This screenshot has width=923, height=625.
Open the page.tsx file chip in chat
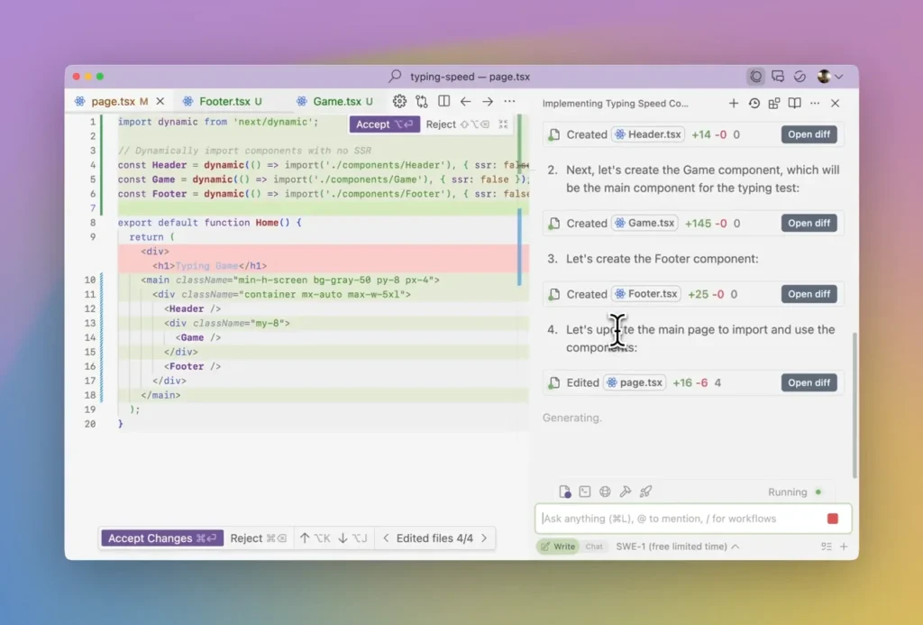pyautogui.click(x=635, y=383)
